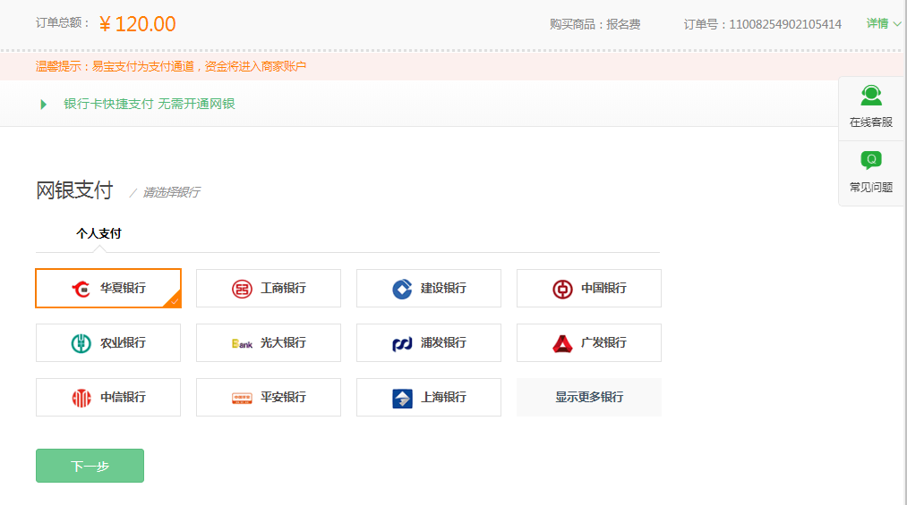Screen dimensions: 907x505
Task: Select 广发银行 for online payment
Action: click(x=589, y=343)
